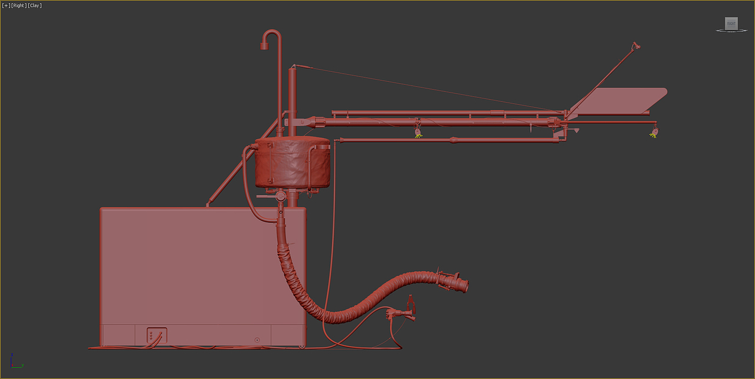Click the compass ring beneath the ViewCube
This screenshot has width=755, height=379.
point(731,31)
